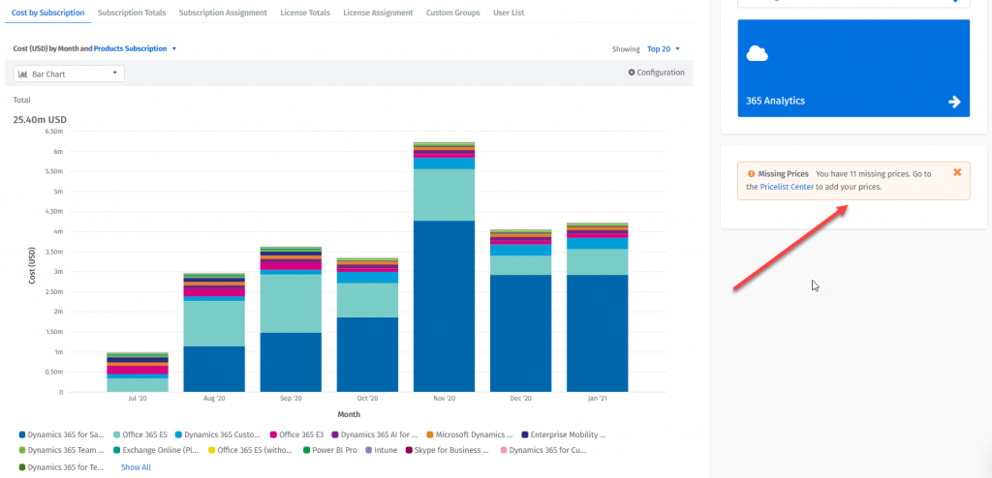This screenshot has width=992, height=478.
Task: Toggle Dynamics 365 for Sa... legend series
Action: (x=63, y=435)
